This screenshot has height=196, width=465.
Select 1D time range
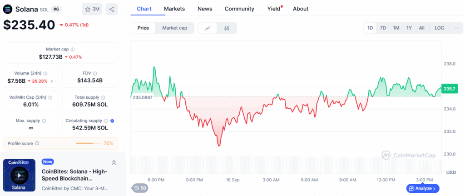coord(370,28)
